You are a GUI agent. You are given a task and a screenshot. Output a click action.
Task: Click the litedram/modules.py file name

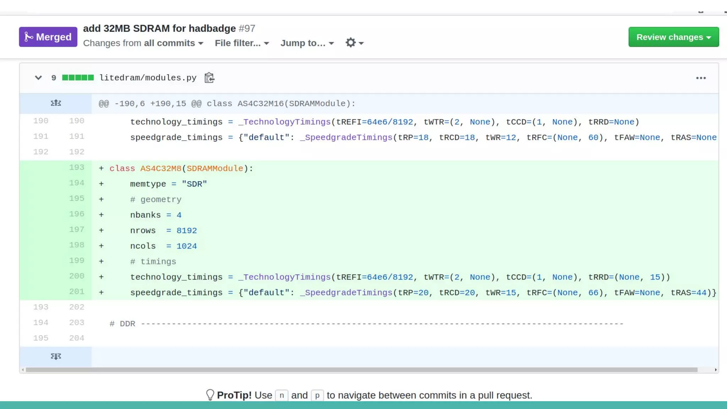tap(148, 78)
